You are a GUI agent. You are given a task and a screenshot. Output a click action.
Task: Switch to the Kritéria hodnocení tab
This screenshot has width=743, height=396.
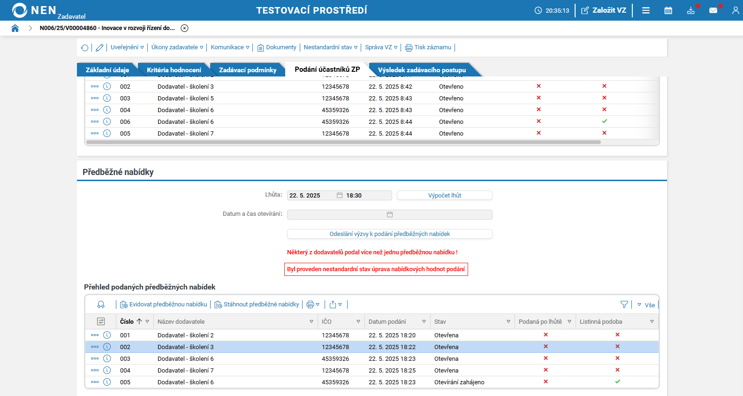(x=174, y=70)
